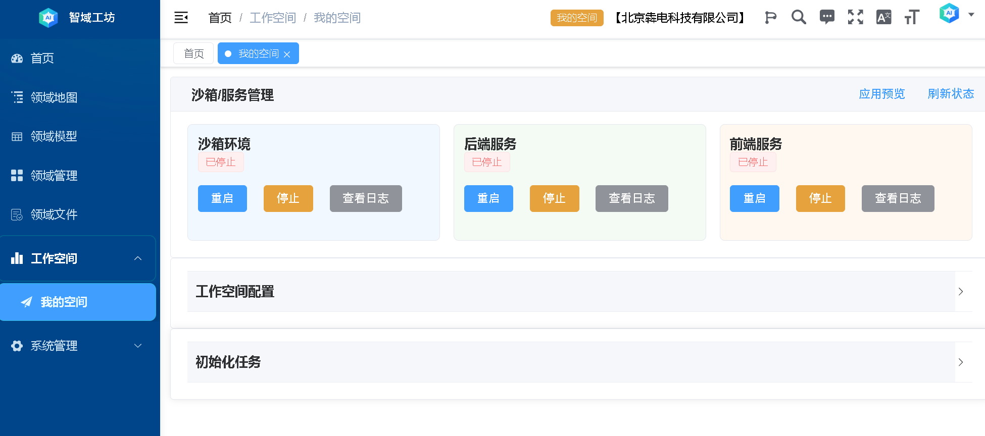This screenshot has width=985, height=436.
Task: Open the chat message bubble icon
Action: click(x=826, y=17)
